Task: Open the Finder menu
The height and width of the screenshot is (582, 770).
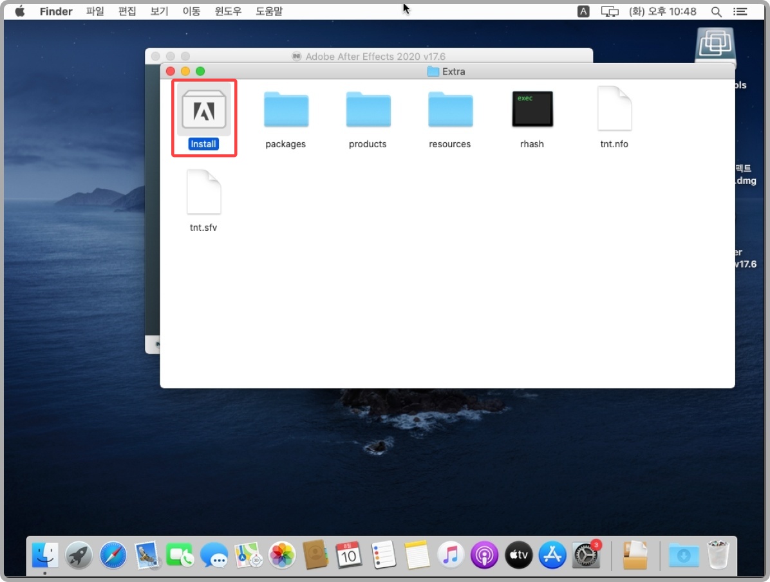Action: click(56, 12)
